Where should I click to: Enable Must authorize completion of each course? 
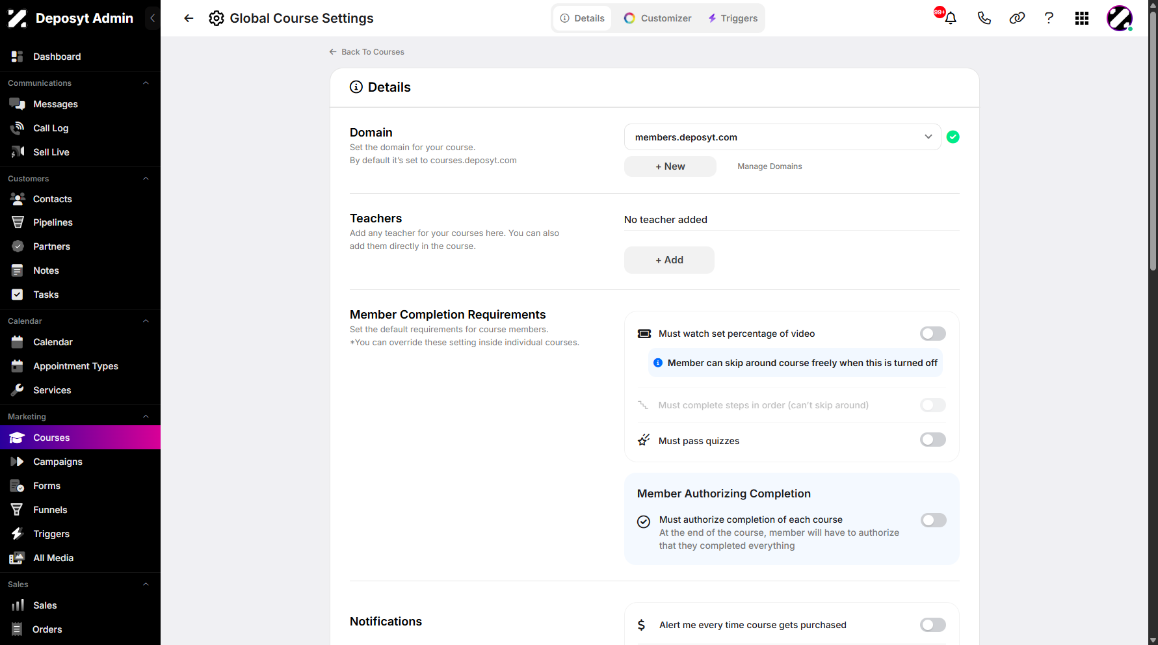[x=933, y=520]
